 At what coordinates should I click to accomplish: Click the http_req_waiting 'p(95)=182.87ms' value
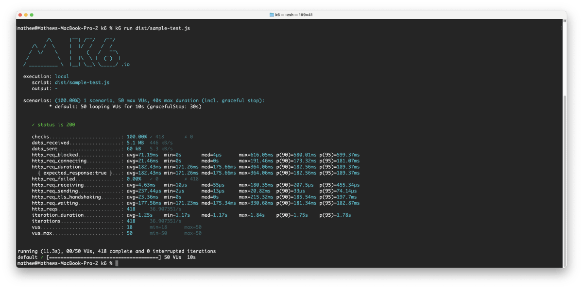[340, 203]
